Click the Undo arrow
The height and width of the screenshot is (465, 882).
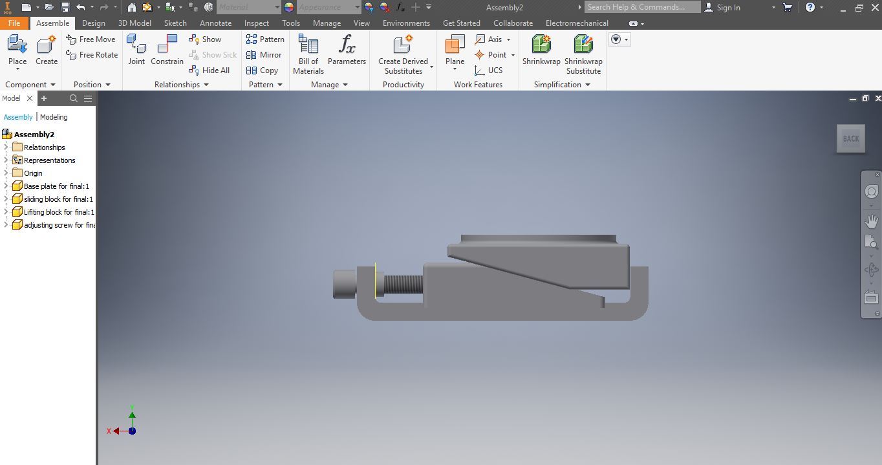coord(80,7)
